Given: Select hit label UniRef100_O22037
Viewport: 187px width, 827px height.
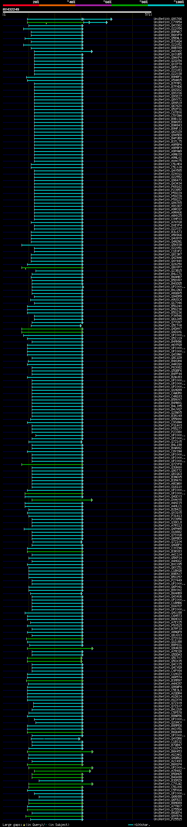Looking at the screenshot, I should coord(168,229).
